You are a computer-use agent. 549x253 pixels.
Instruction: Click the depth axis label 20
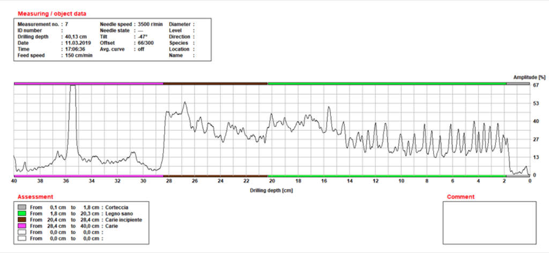tap(272, 181)
